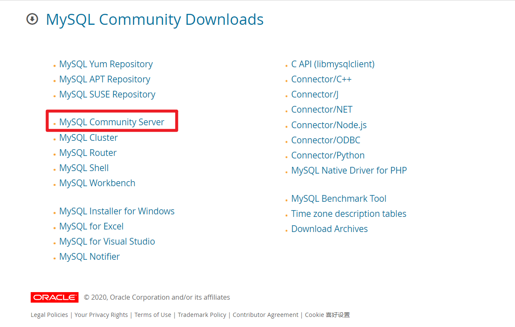Open Contributor Agreement footer link
The width and height of the screenshot is (515, 327).
click(266, 315)
